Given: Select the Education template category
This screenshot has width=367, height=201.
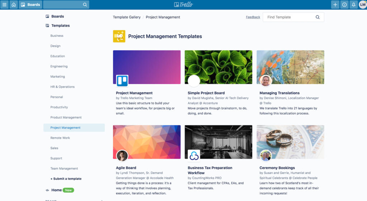Looking at the screenshot, I should pos(58,56).
